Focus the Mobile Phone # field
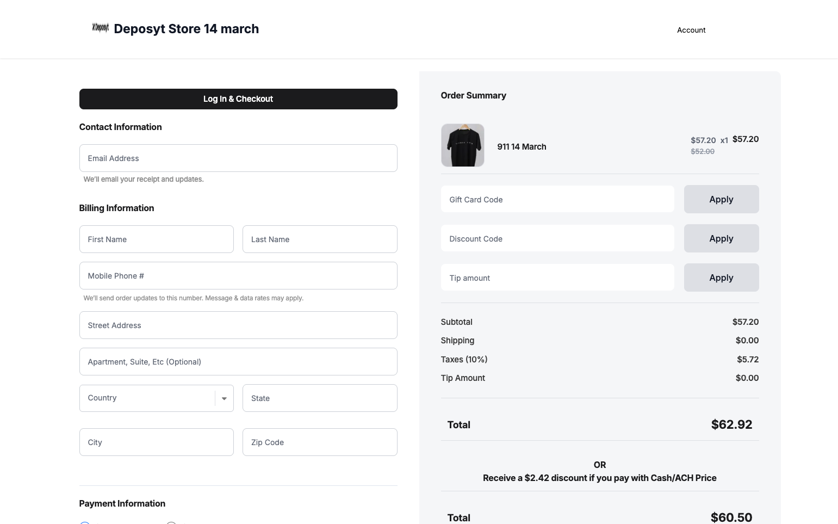Screen dimensions: 838x524 point(238,276)
